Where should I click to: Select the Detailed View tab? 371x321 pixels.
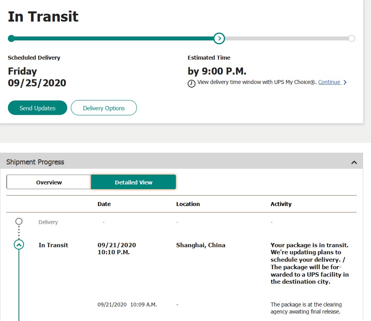click(133, 182)
